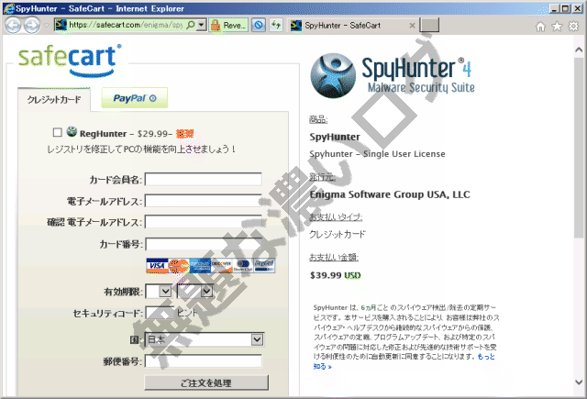Open the 有効期限 year dropdown

(x=194, y=291)
